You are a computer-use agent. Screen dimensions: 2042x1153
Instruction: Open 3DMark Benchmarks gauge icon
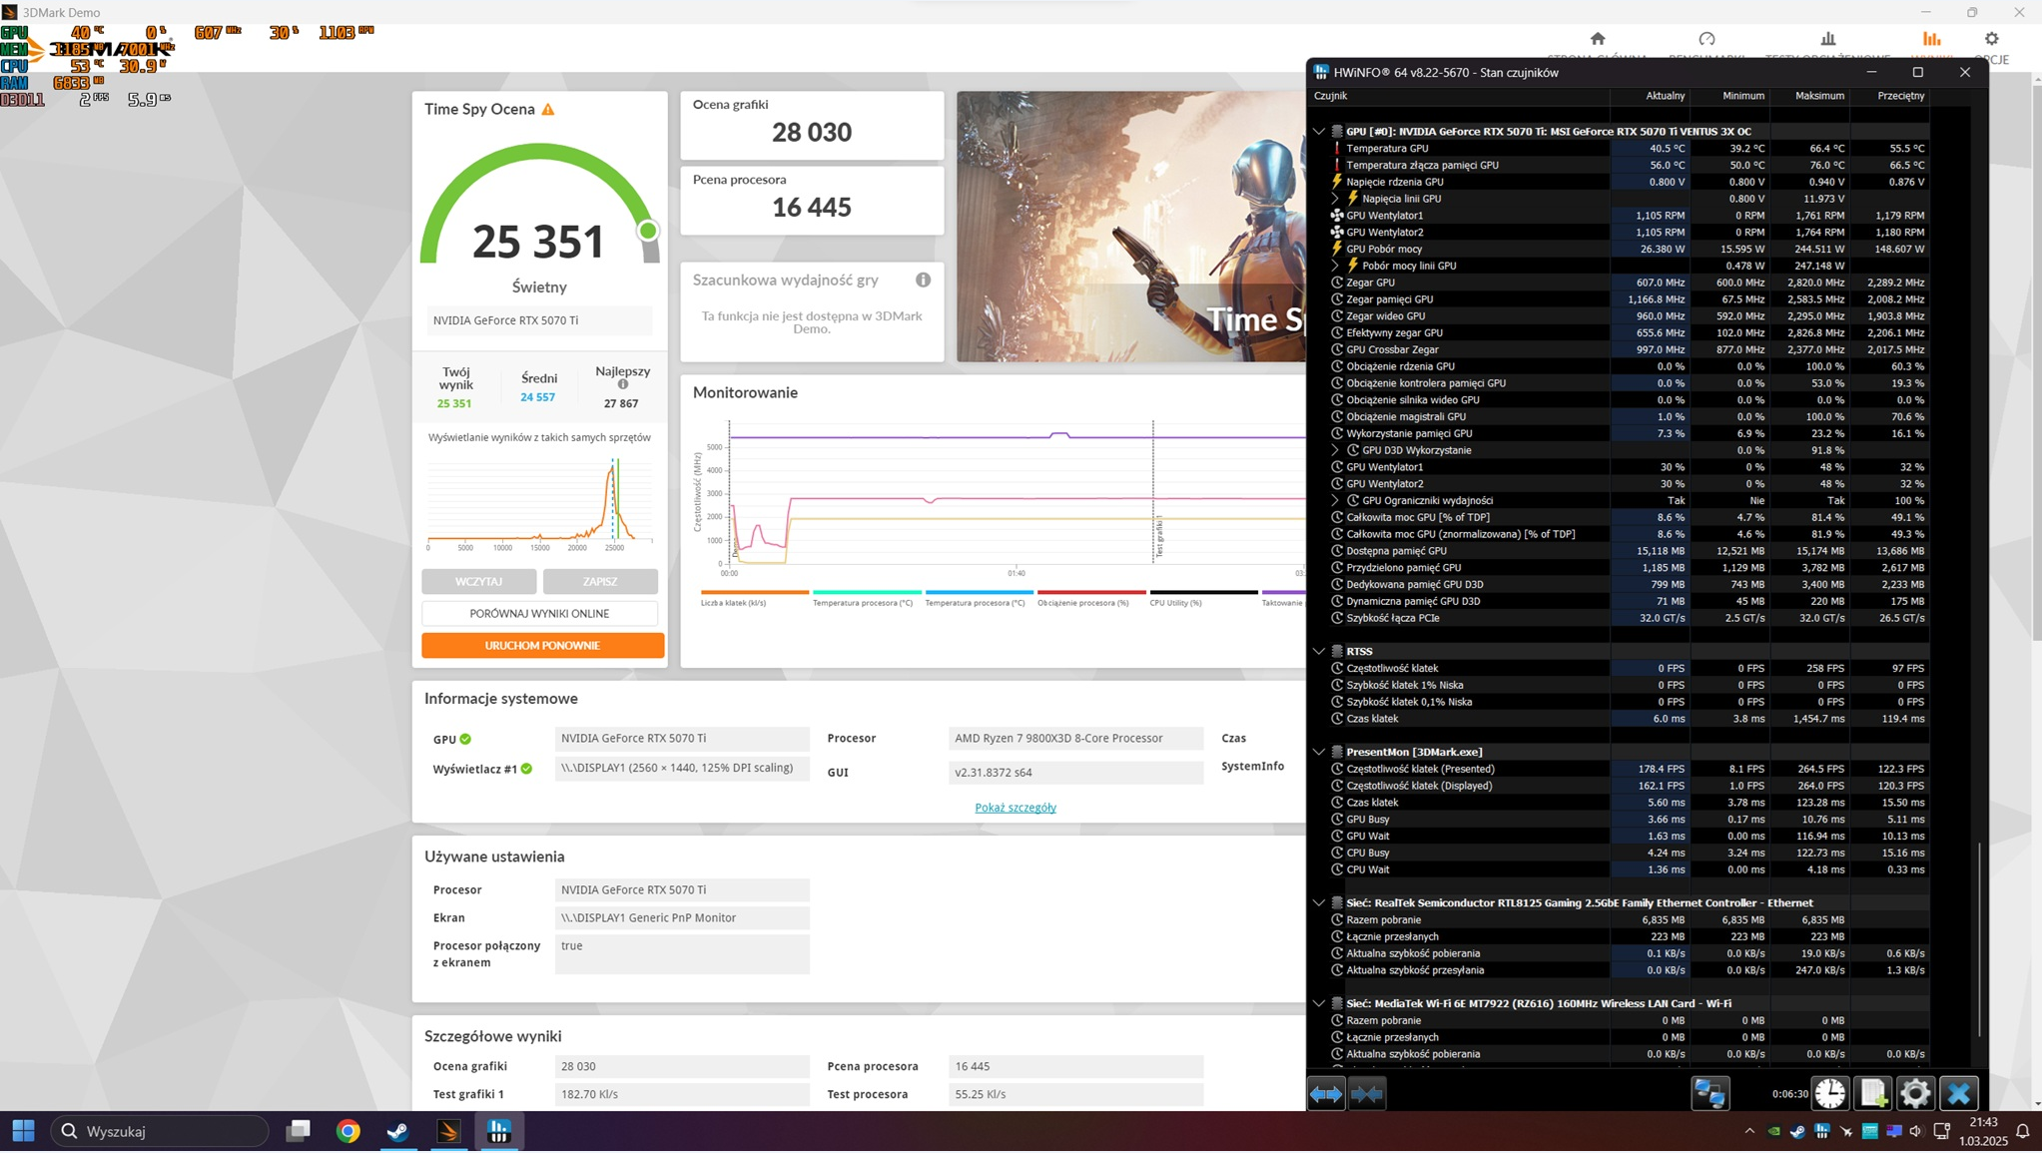1706,39
